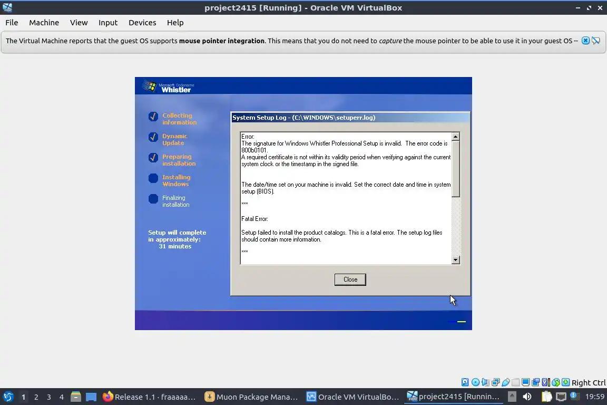
Task: Click the optical disk status icon
Action: click(x=475, y=382)
